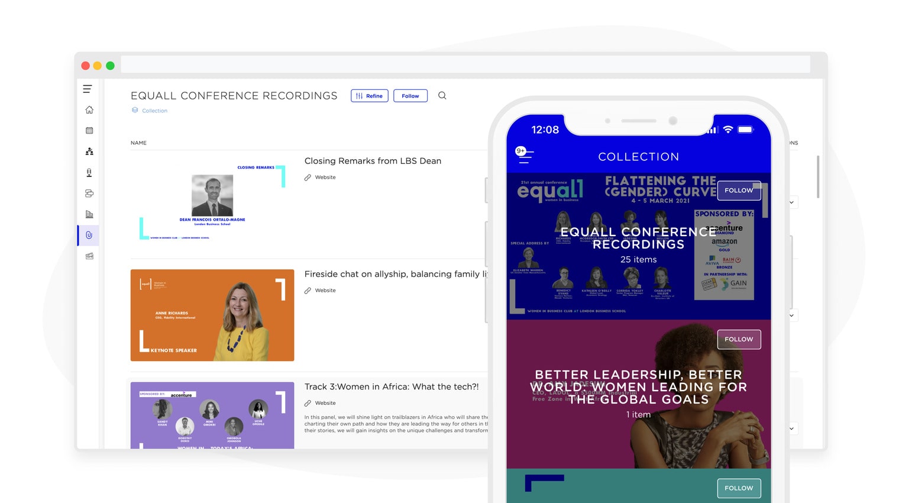Open the people/groups sidebar icon
This screenshot has height=503, width=899.
point(89,151)
